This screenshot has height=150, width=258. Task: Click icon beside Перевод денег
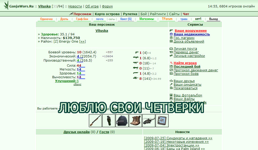coord(171,52)
